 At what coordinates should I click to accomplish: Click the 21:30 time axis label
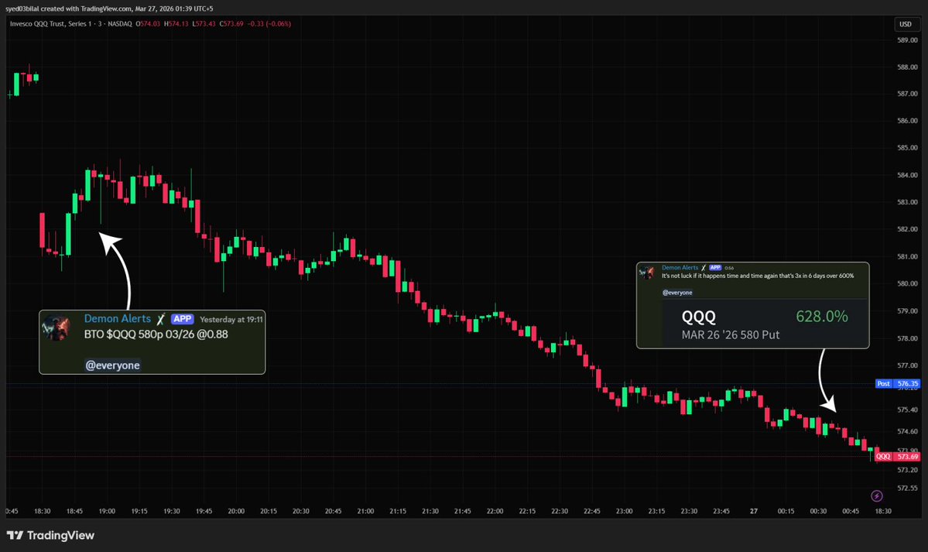point(430,511)
